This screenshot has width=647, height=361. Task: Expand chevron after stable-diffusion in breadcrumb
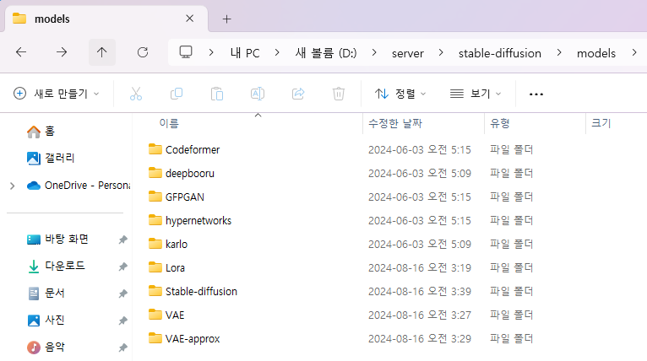tap(558, 53)
